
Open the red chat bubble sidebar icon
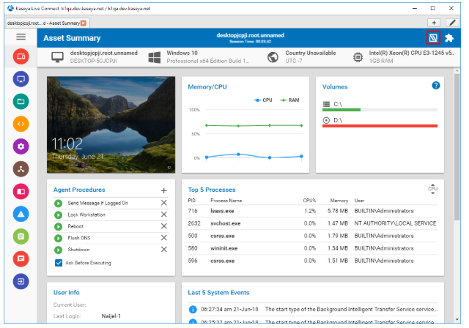click(x=21, y=258)
